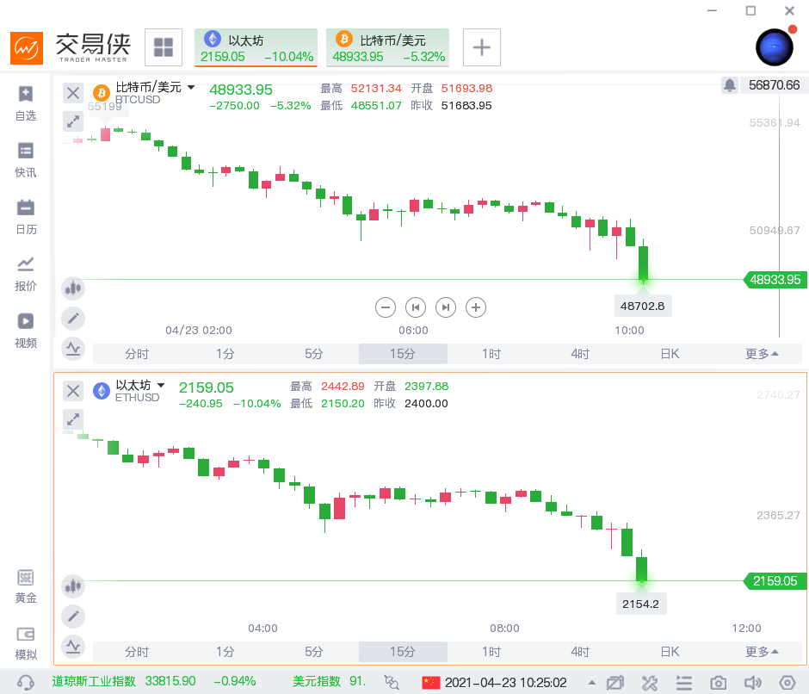Open the 日历 economic calendar
The height and width of the screenshot is (694, 809).
pyautogui.click(x=25, y=216)
